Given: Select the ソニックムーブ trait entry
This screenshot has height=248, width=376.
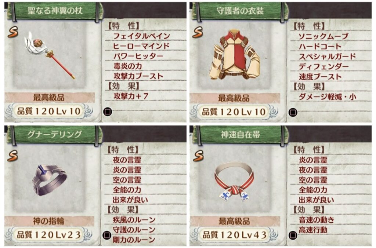Looking at the screenshot, I should (323, 36).
